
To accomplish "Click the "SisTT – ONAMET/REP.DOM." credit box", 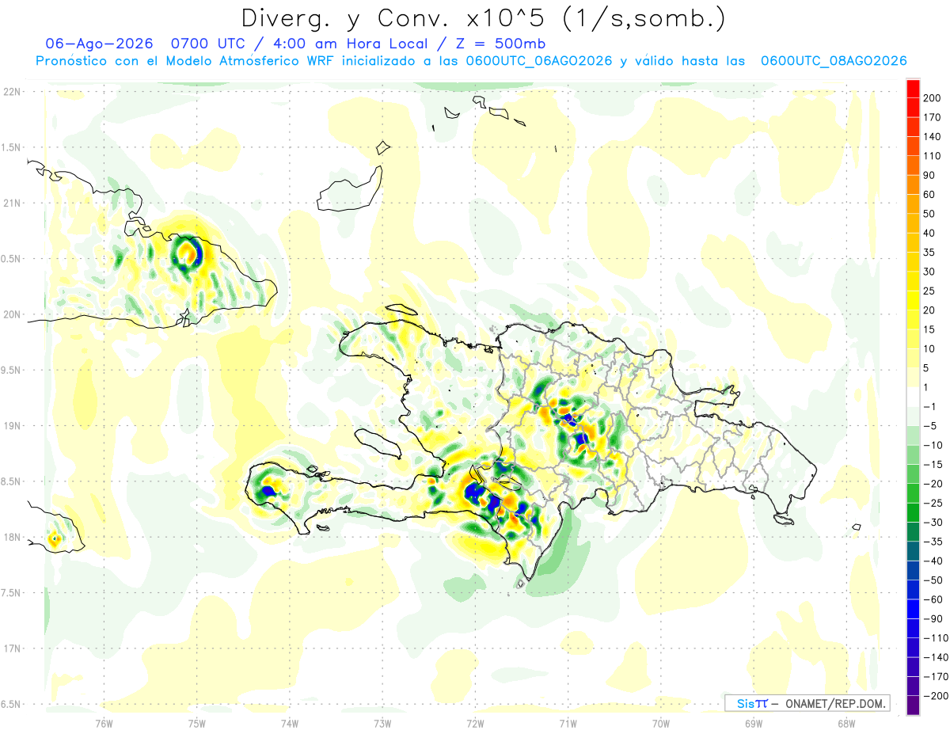I will click(x=807, y=703).
